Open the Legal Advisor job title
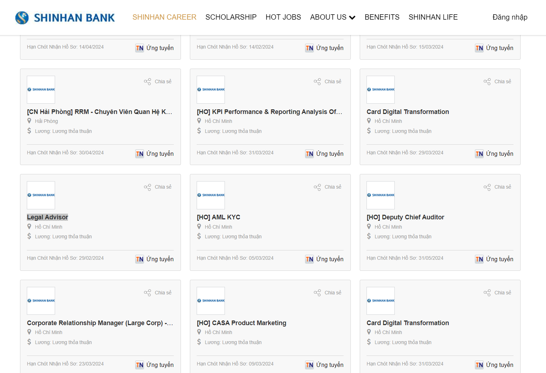The image size is (546, 373). [48, 217]
